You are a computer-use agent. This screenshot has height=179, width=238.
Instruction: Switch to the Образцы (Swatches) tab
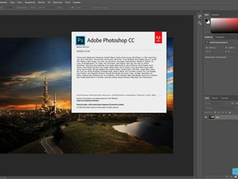point(216,15)
